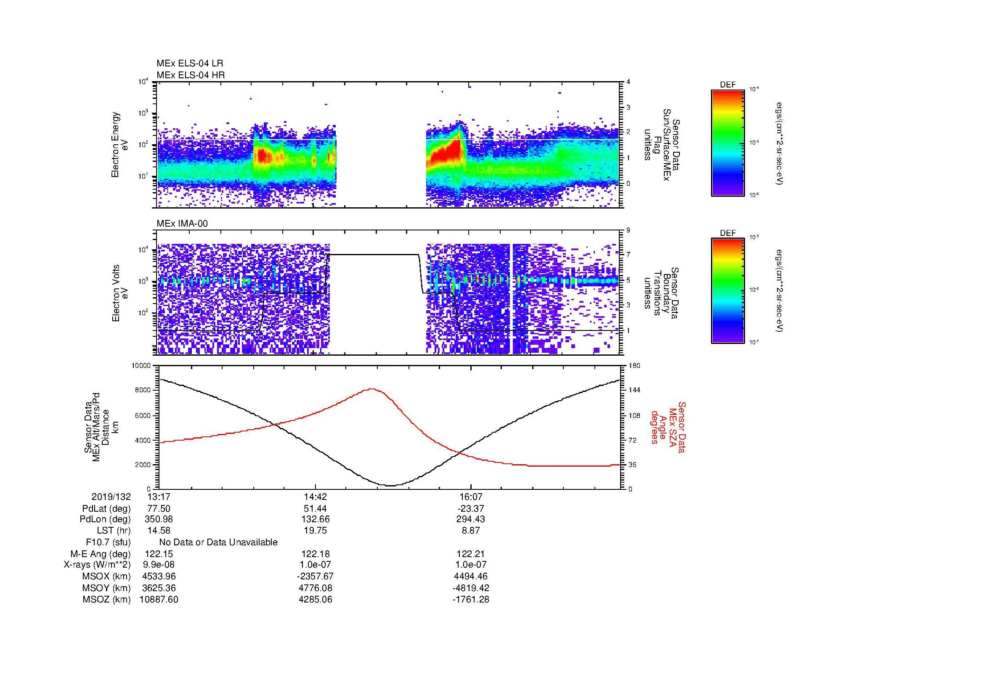Click the 'Electron Energy eV' axis label
This screenshot has height=695, width=984.
[120, 145]
